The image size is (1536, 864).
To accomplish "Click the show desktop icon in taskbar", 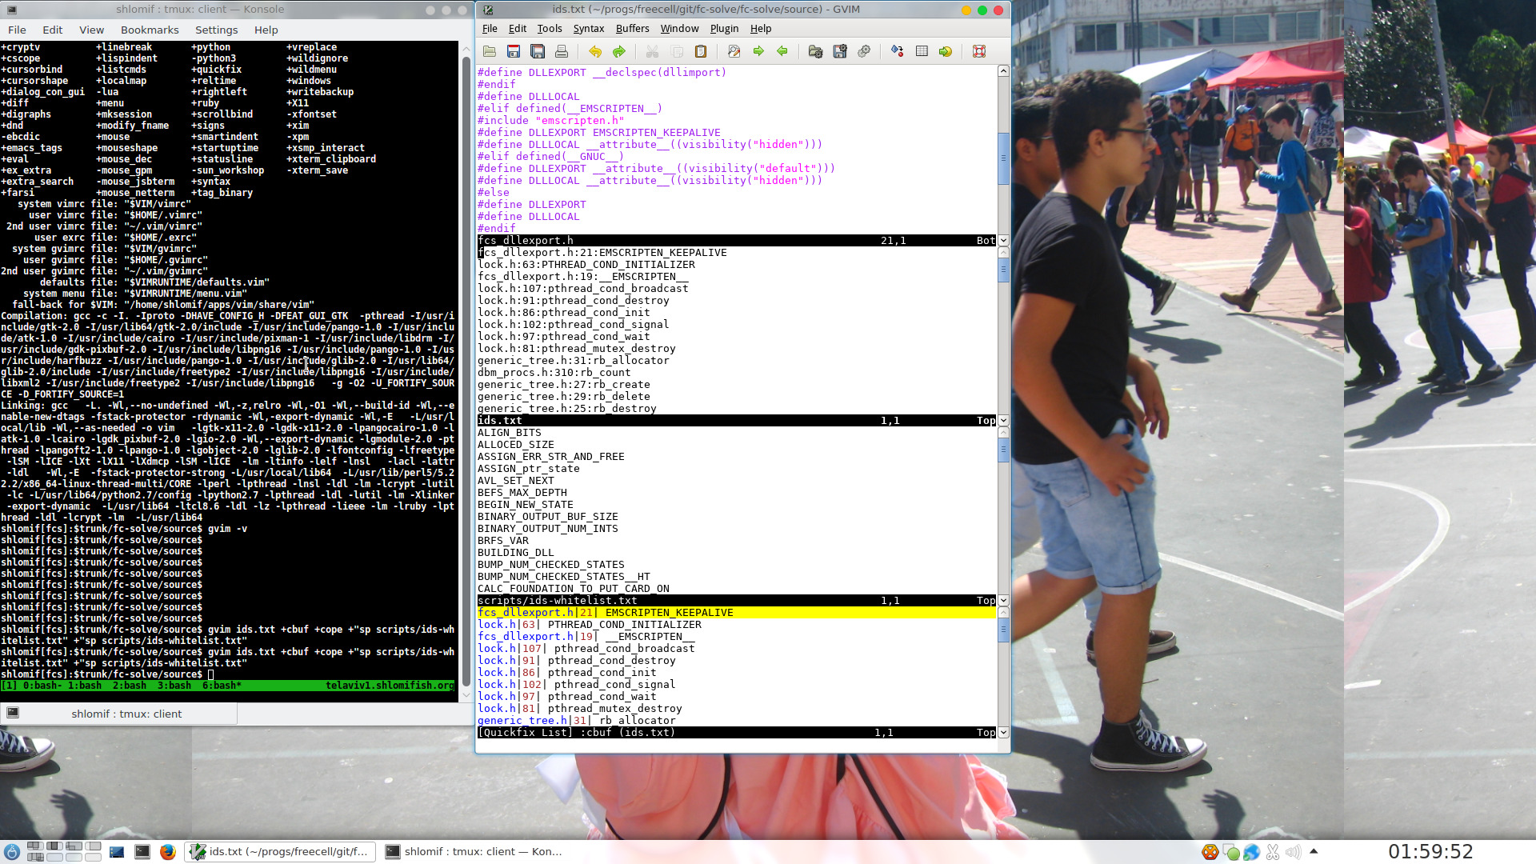I will pos(117,852).
